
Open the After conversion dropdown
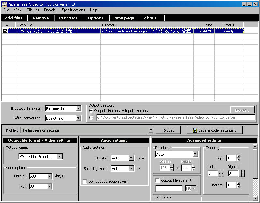point(78,118)
